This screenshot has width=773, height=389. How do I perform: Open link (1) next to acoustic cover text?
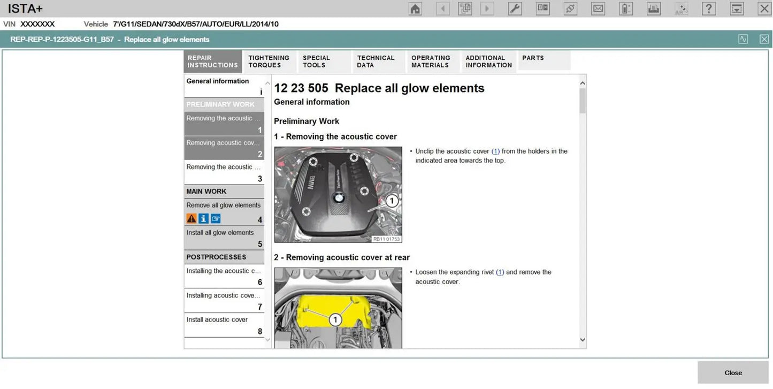[x=495, y=151]
